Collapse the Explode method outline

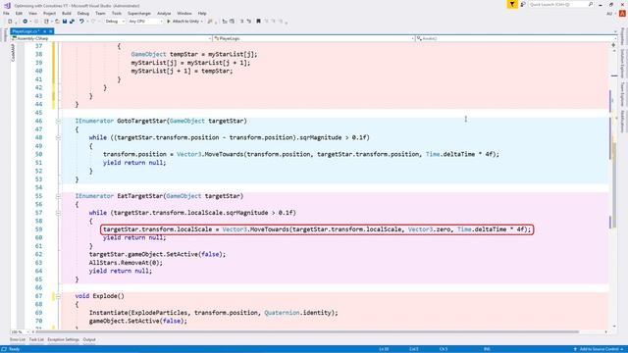pos(58,296)
